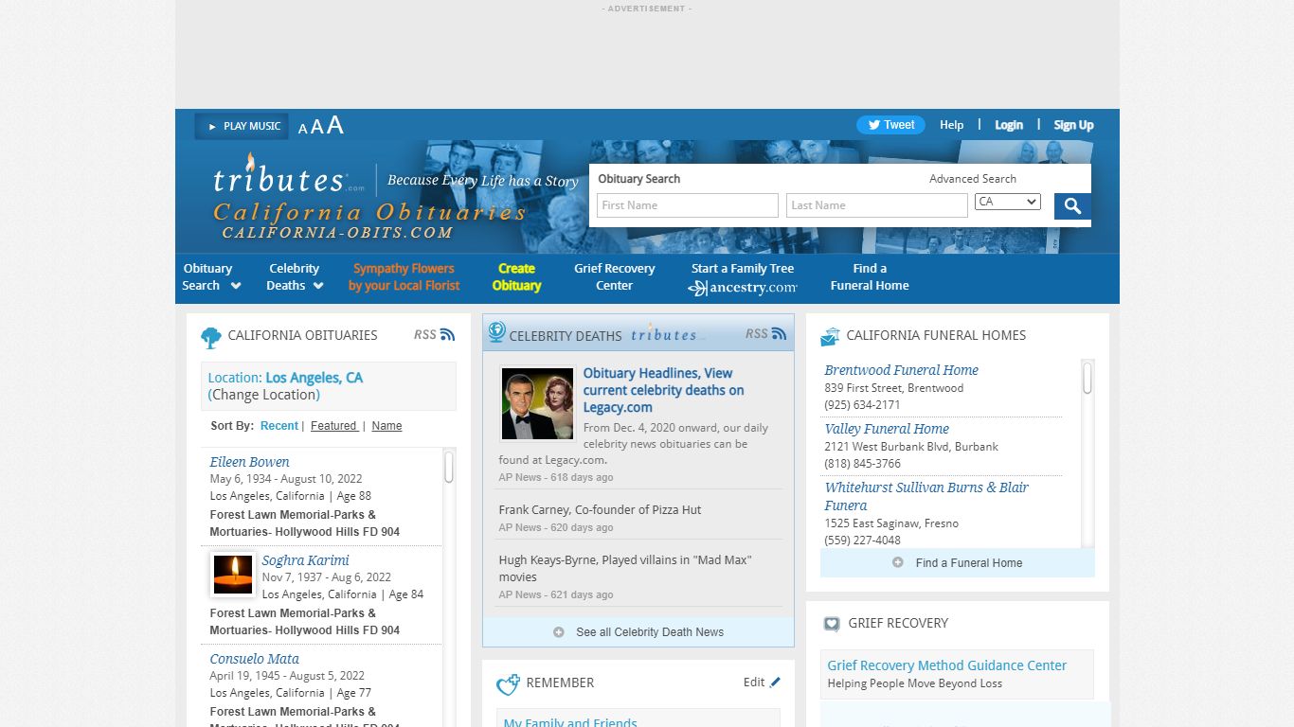Viewport: 1294px width, 727px height.
Task: Click in the First Name field
Action: [x=688, y=205]
